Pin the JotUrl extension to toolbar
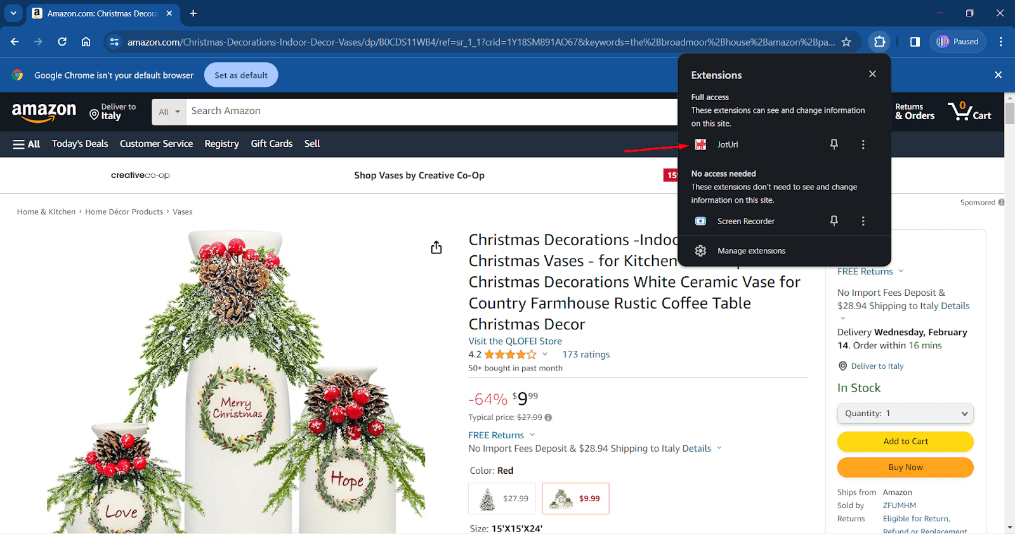1015x534 pixels. 834,144
